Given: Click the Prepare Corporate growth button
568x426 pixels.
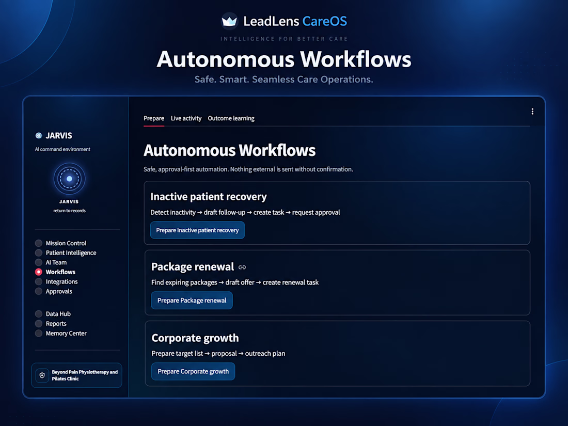Looking at the screenshot, I should (193, 371).
